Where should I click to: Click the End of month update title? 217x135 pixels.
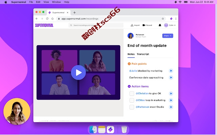click(x=147, y=46)
